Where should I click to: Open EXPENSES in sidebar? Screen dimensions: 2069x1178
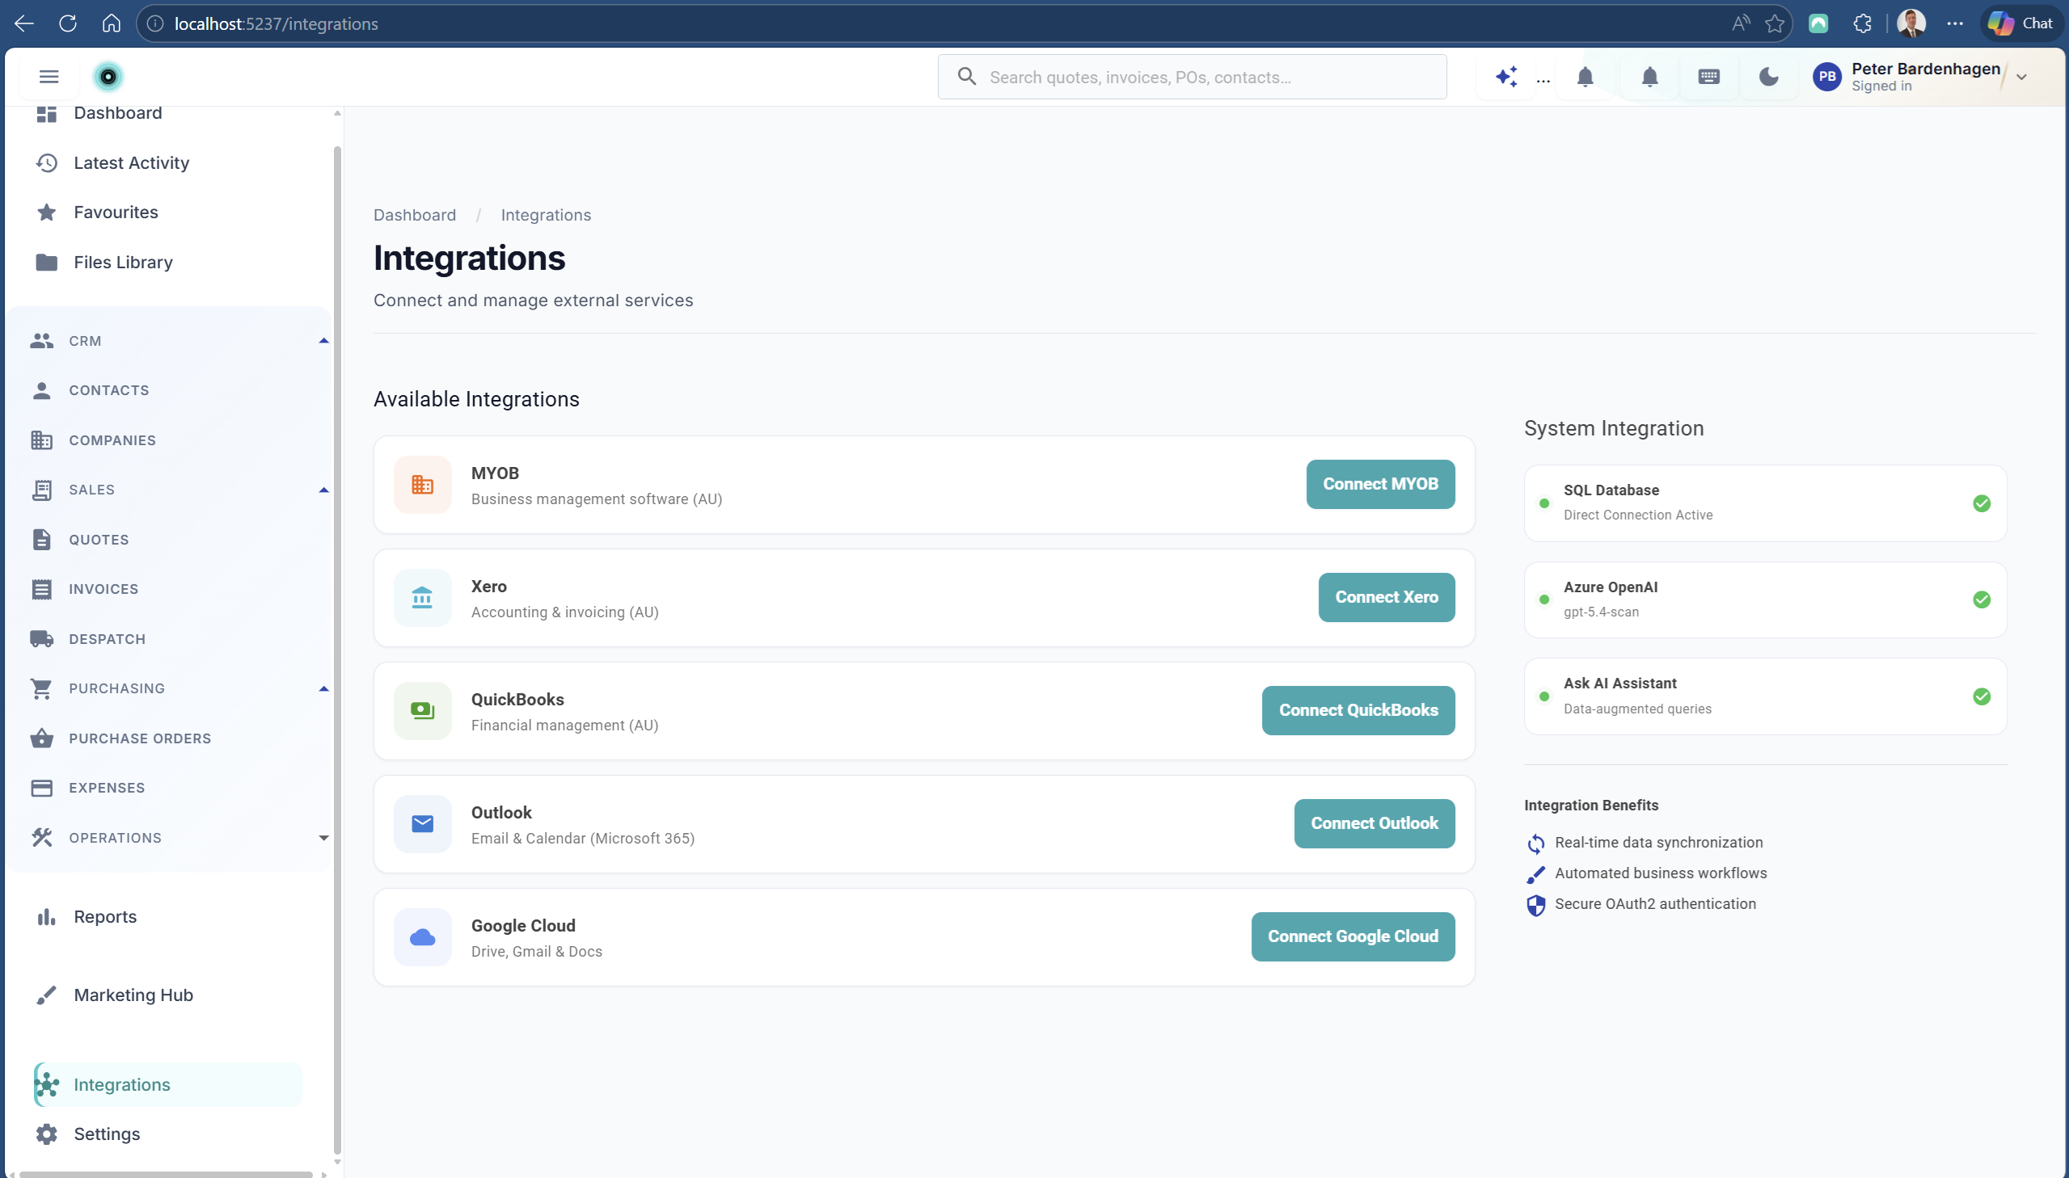(x=106, y=788)
